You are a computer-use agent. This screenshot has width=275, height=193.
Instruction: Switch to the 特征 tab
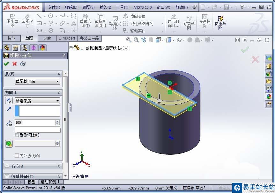coord(11,38)
